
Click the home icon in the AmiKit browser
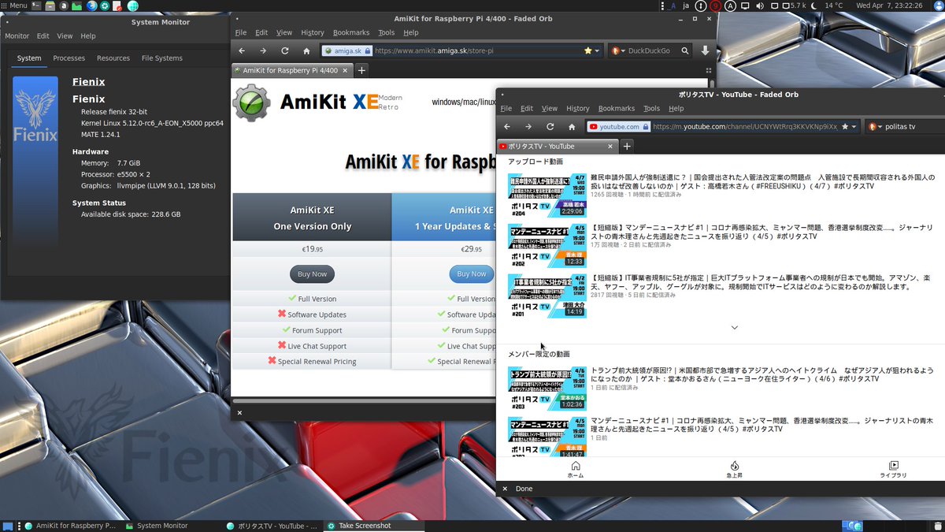click(306, 50)
